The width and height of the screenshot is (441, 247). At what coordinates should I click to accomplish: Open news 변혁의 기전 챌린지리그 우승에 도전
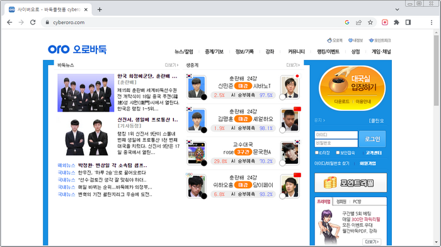point(115,195)
